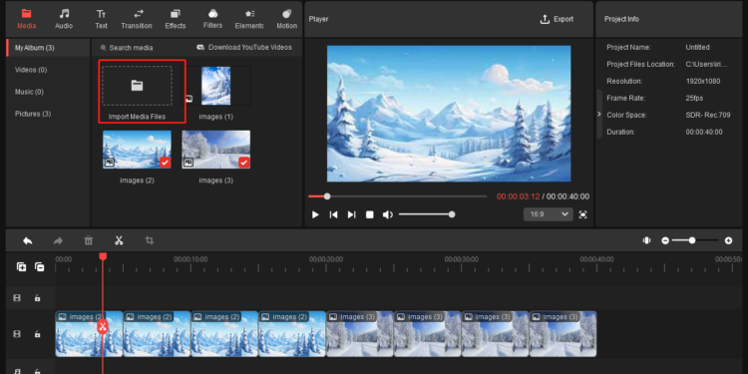
Task: Step to the next frame
Action: 352,214
